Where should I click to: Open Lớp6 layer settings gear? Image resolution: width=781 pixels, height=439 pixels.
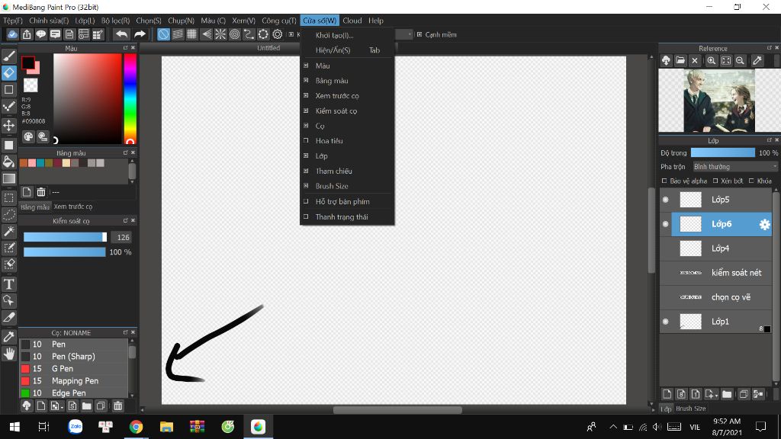point(764,225)
